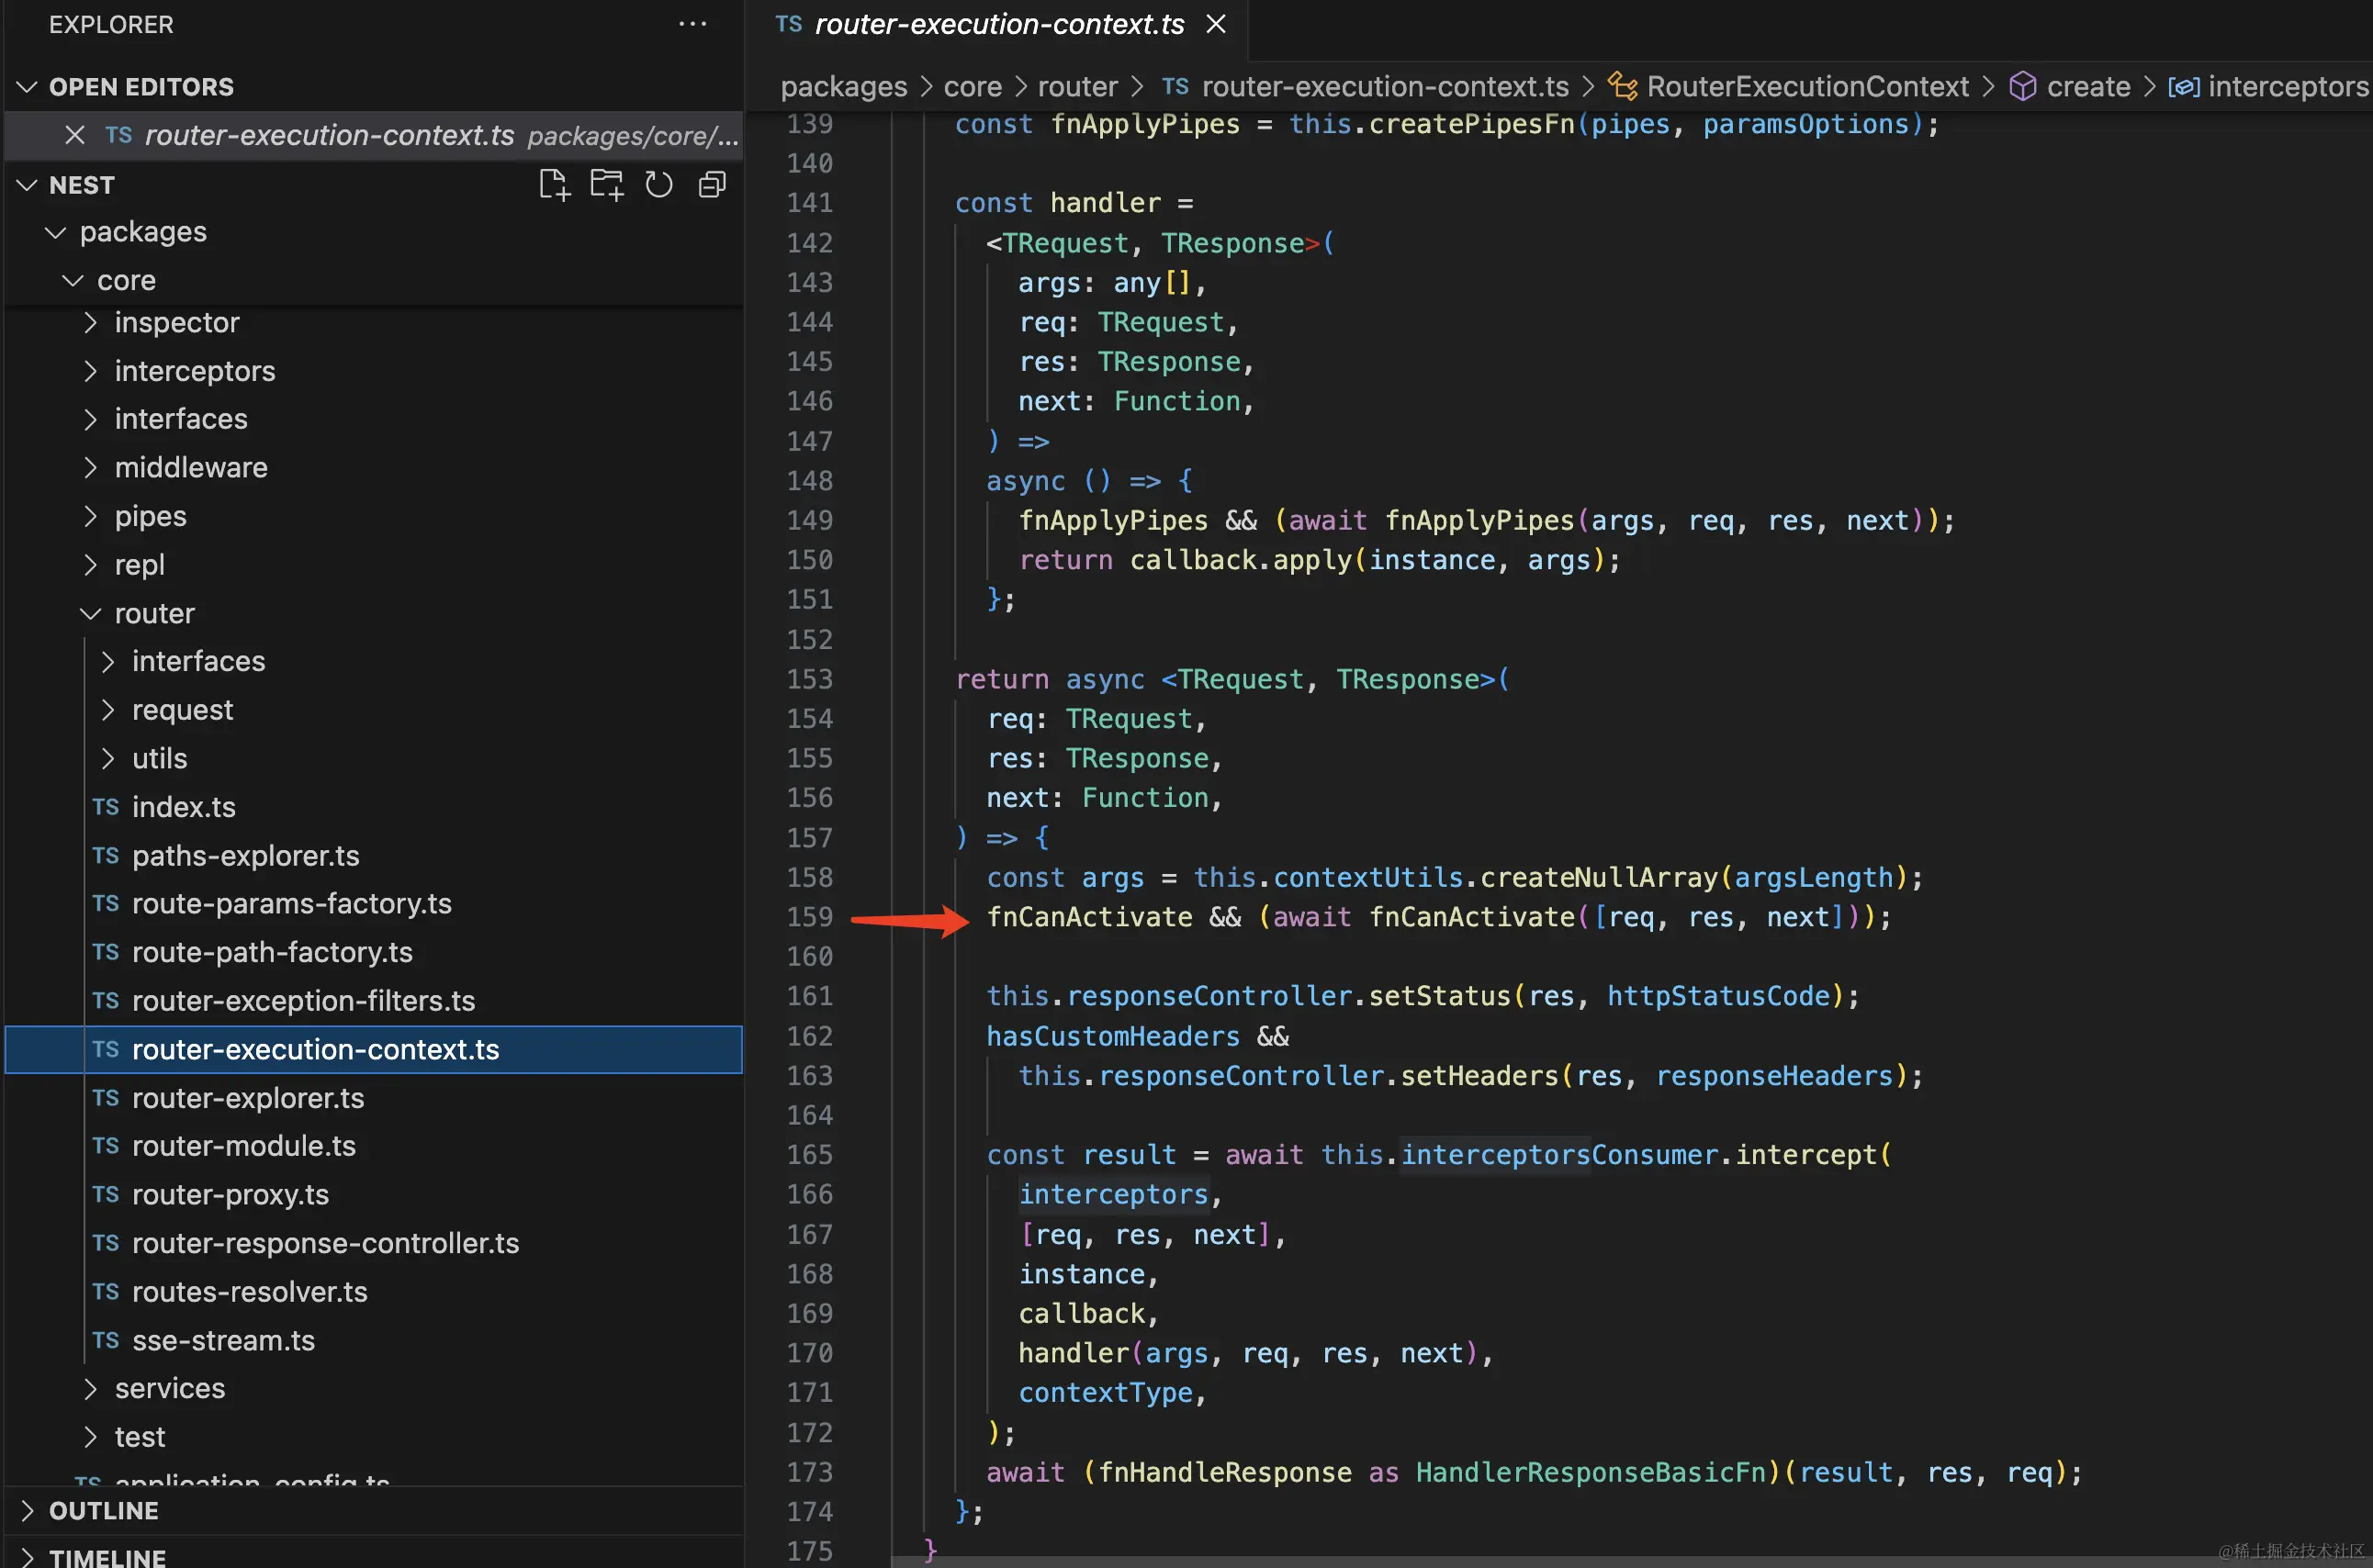Expand the services folder
Image resolution: width=2373 pixels, height=1568 pixels.
(91, 1388)
